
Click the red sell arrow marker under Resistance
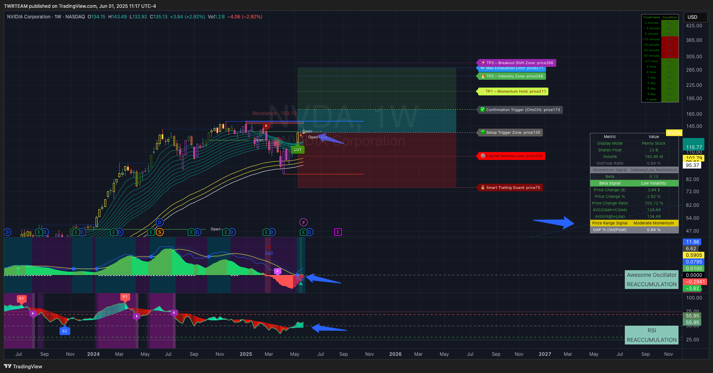(x=266, y=126)
